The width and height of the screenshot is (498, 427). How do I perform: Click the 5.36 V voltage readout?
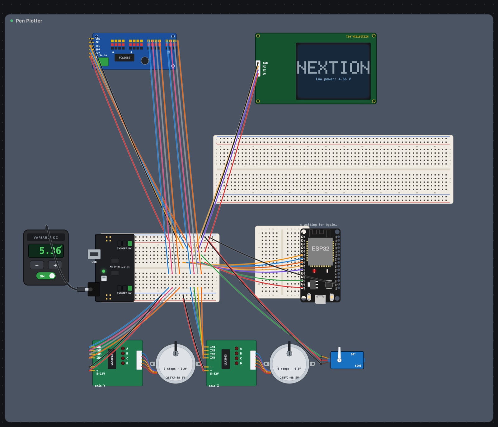coord(46,251)
